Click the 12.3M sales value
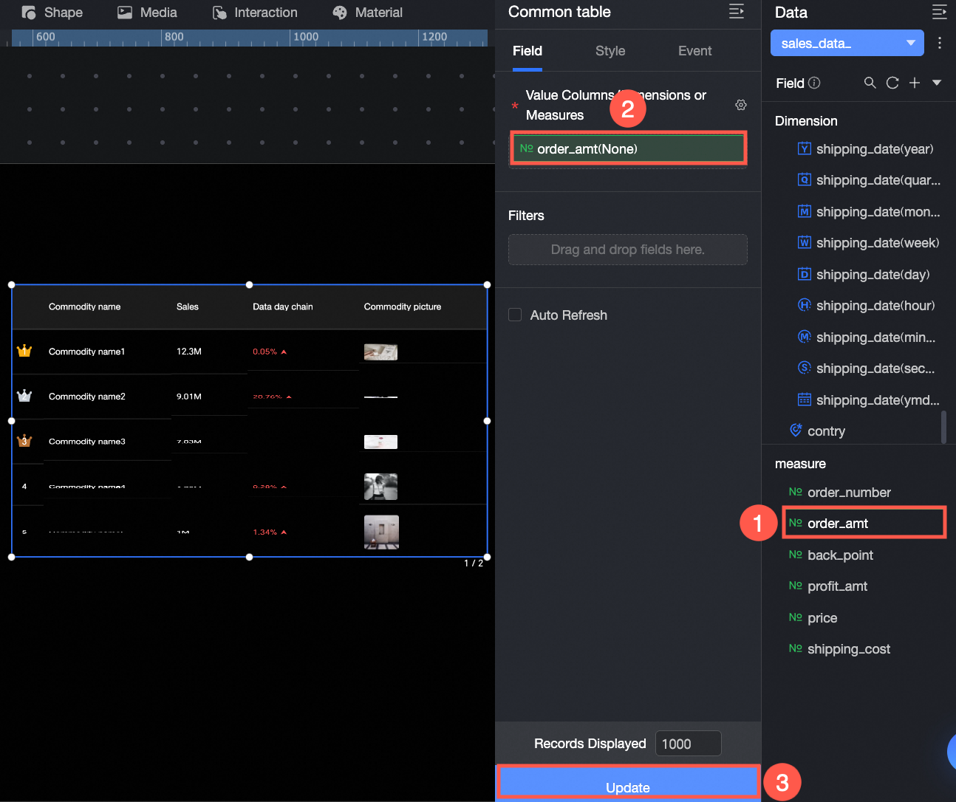 click(189, 352)
